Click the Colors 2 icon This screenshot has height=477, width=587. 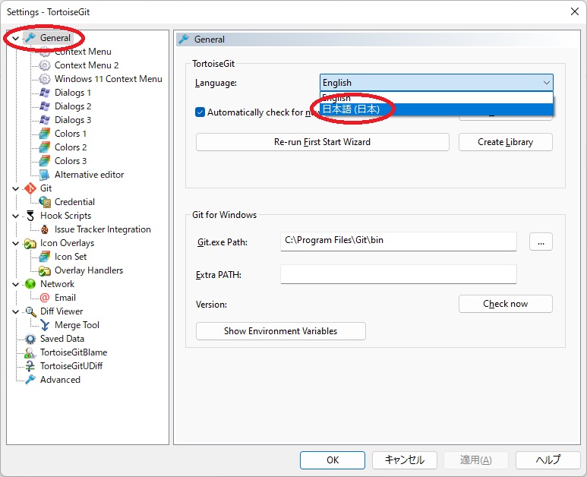coord(45,147)
